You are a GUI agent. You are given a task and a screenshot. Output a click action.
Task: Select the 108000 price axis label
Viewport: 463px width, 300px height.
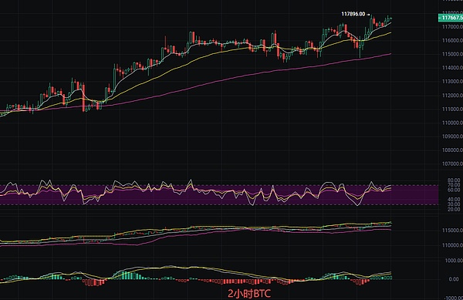452,150
